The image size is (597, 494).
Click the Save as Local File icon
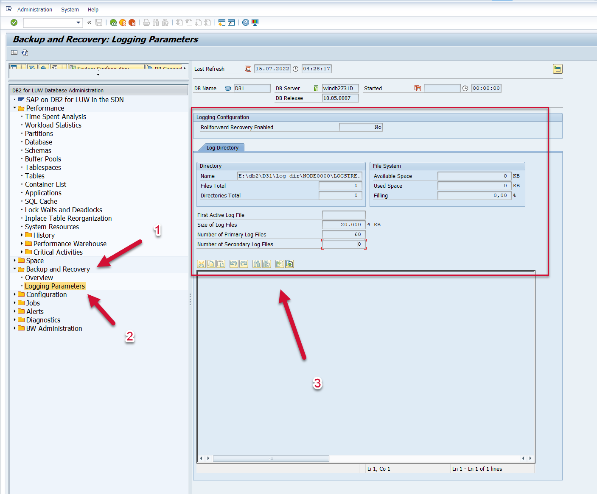tap(289, 264)
